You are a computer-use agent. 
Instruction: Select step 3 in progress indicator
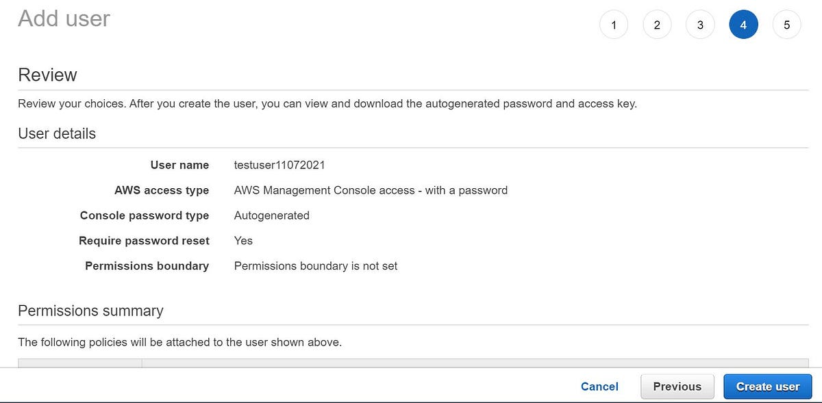click(x=700, y=25)
